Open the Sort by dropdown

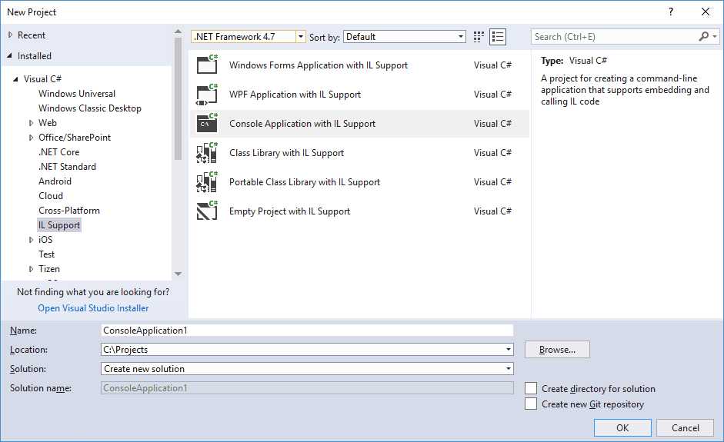pos(461,37)
